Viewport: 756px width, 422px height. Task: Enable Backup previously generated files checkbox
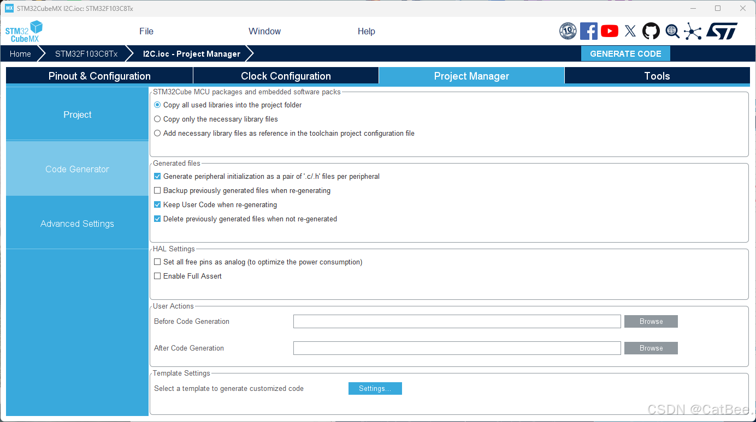coord(157,190)
